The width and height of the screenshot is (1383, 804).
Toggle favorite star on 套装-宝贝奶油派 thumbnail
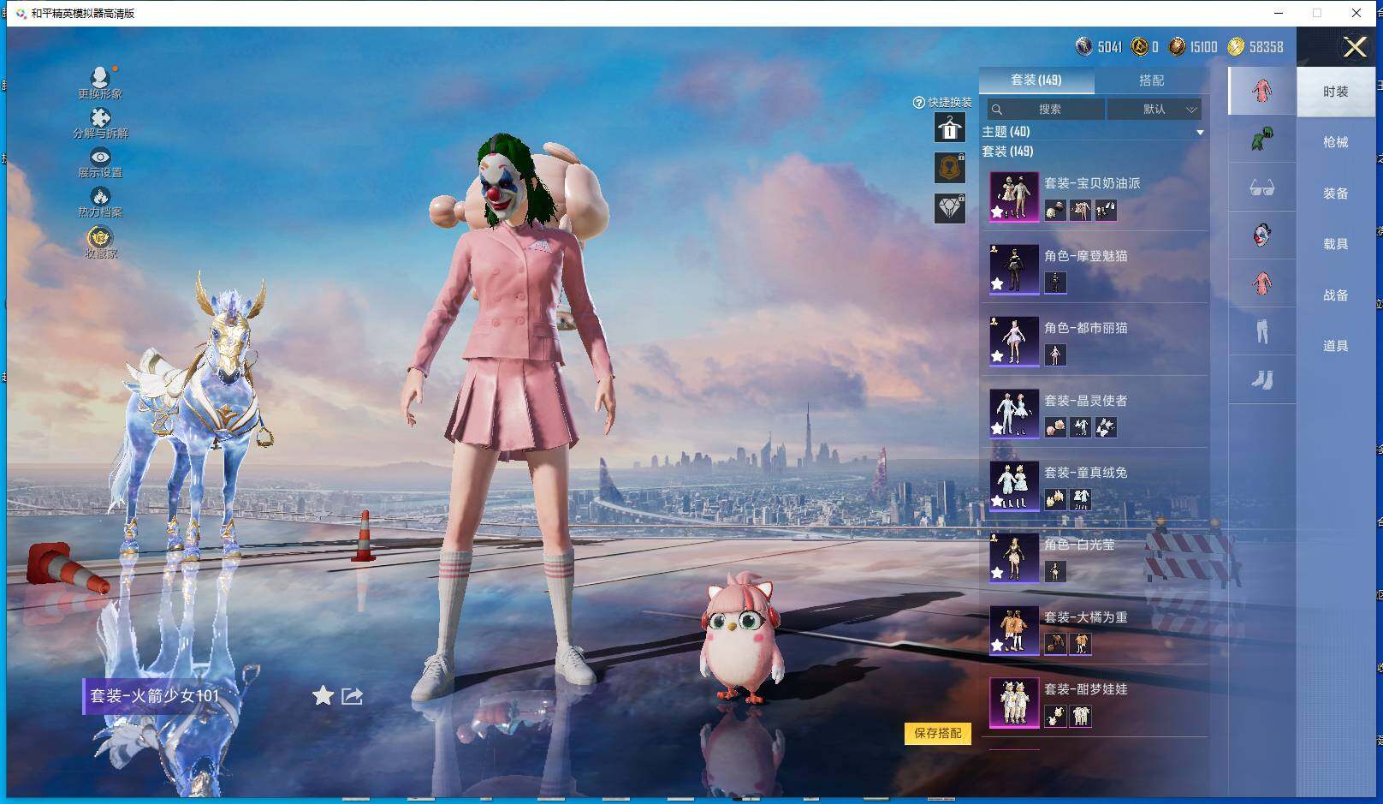pos(997,212)
